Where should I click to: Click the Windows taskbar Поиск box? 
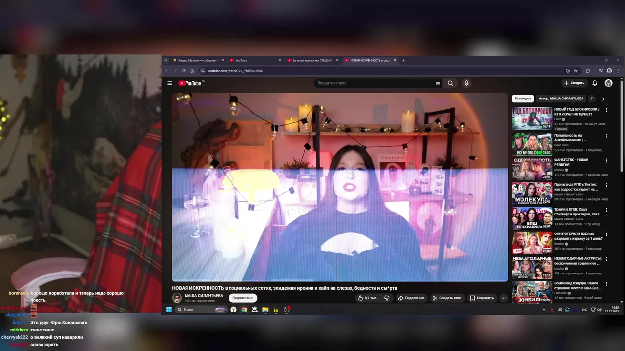click(x=201, y=310)
